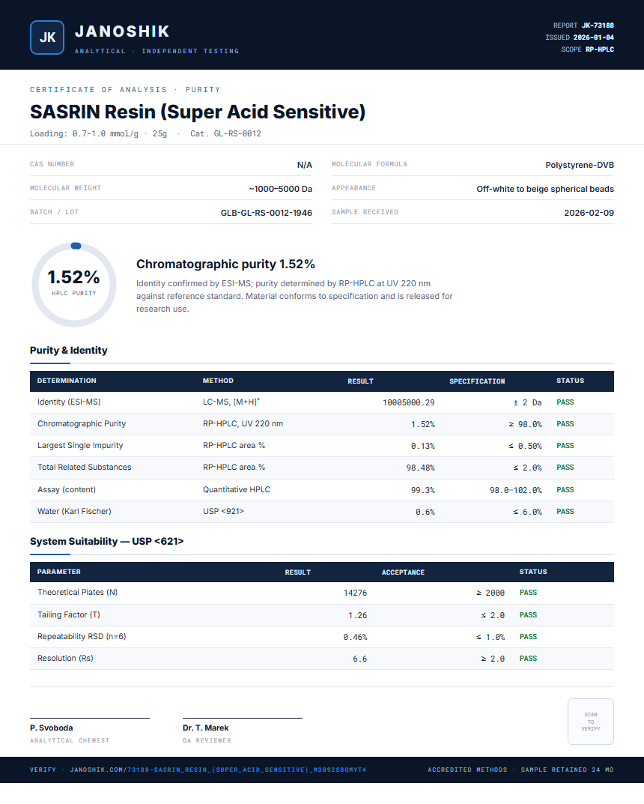Select acceptance value ≥ 2000
Image resolution: width=644 pixels, height=804 pixels.
click(x=490, y=593)
